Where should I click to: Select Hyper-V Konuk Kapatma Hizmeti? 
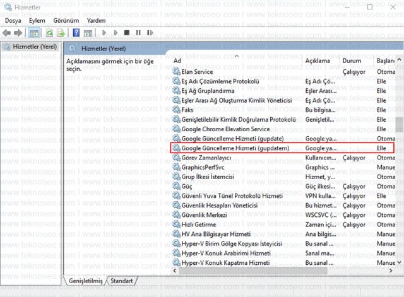[x=283, y=263]
